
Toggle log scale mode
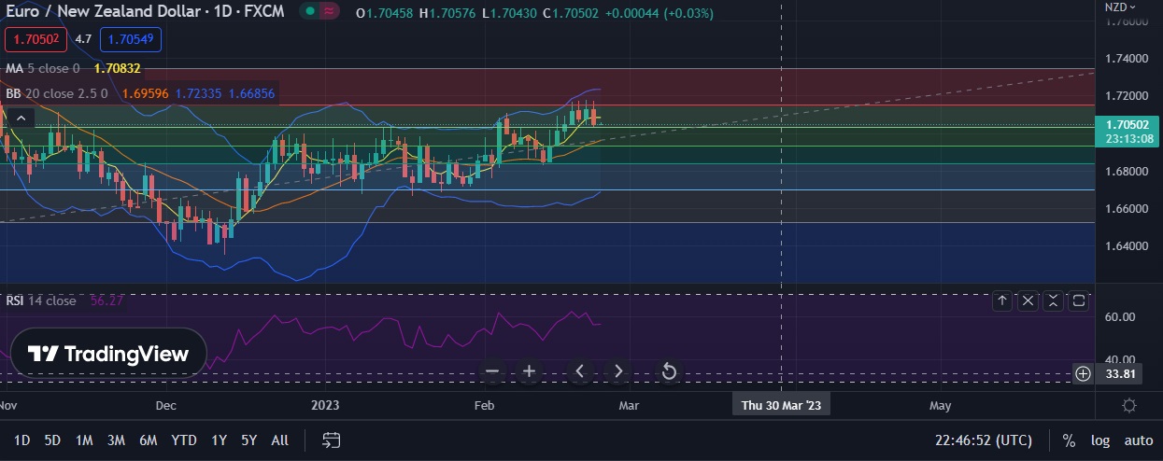1100,440
